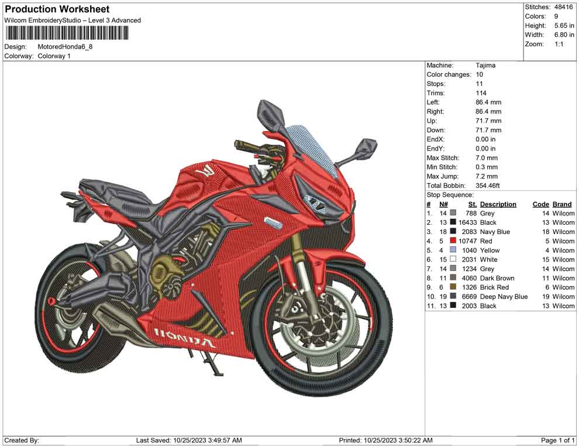
Task: Click the Brand column header
Action: point(561,204)
